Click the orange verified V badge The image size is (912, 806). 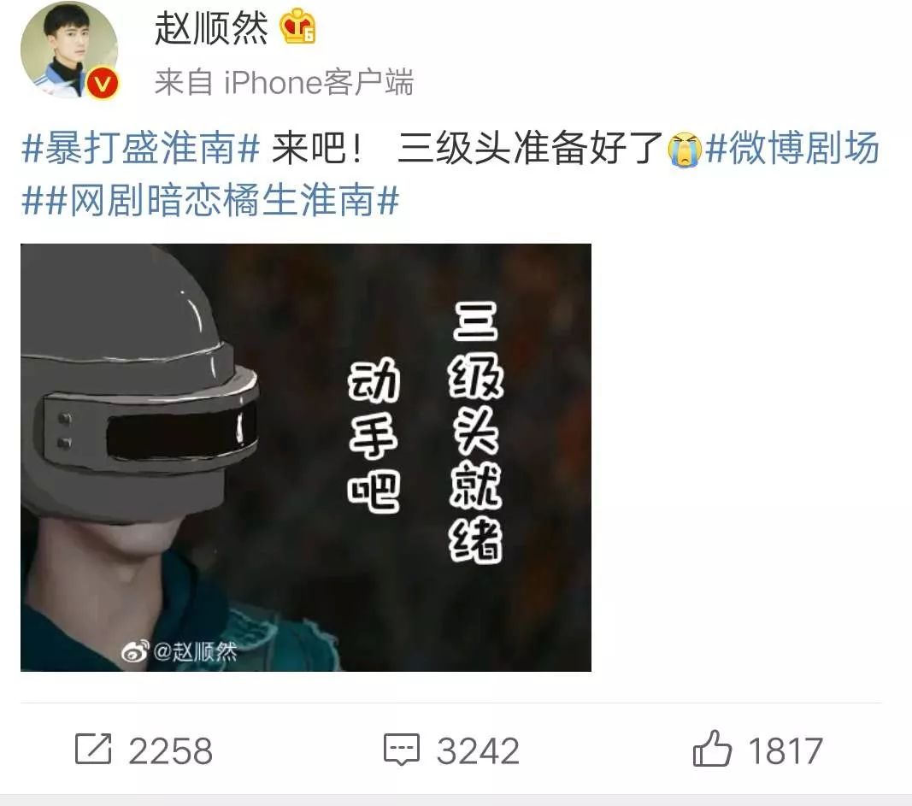tap(103, 84)
